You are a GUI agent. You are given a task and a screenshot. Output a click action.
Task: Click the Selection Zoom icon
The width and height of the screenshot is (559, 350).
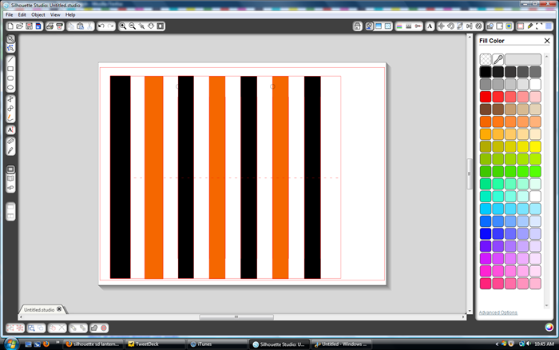tap(141, 26)
